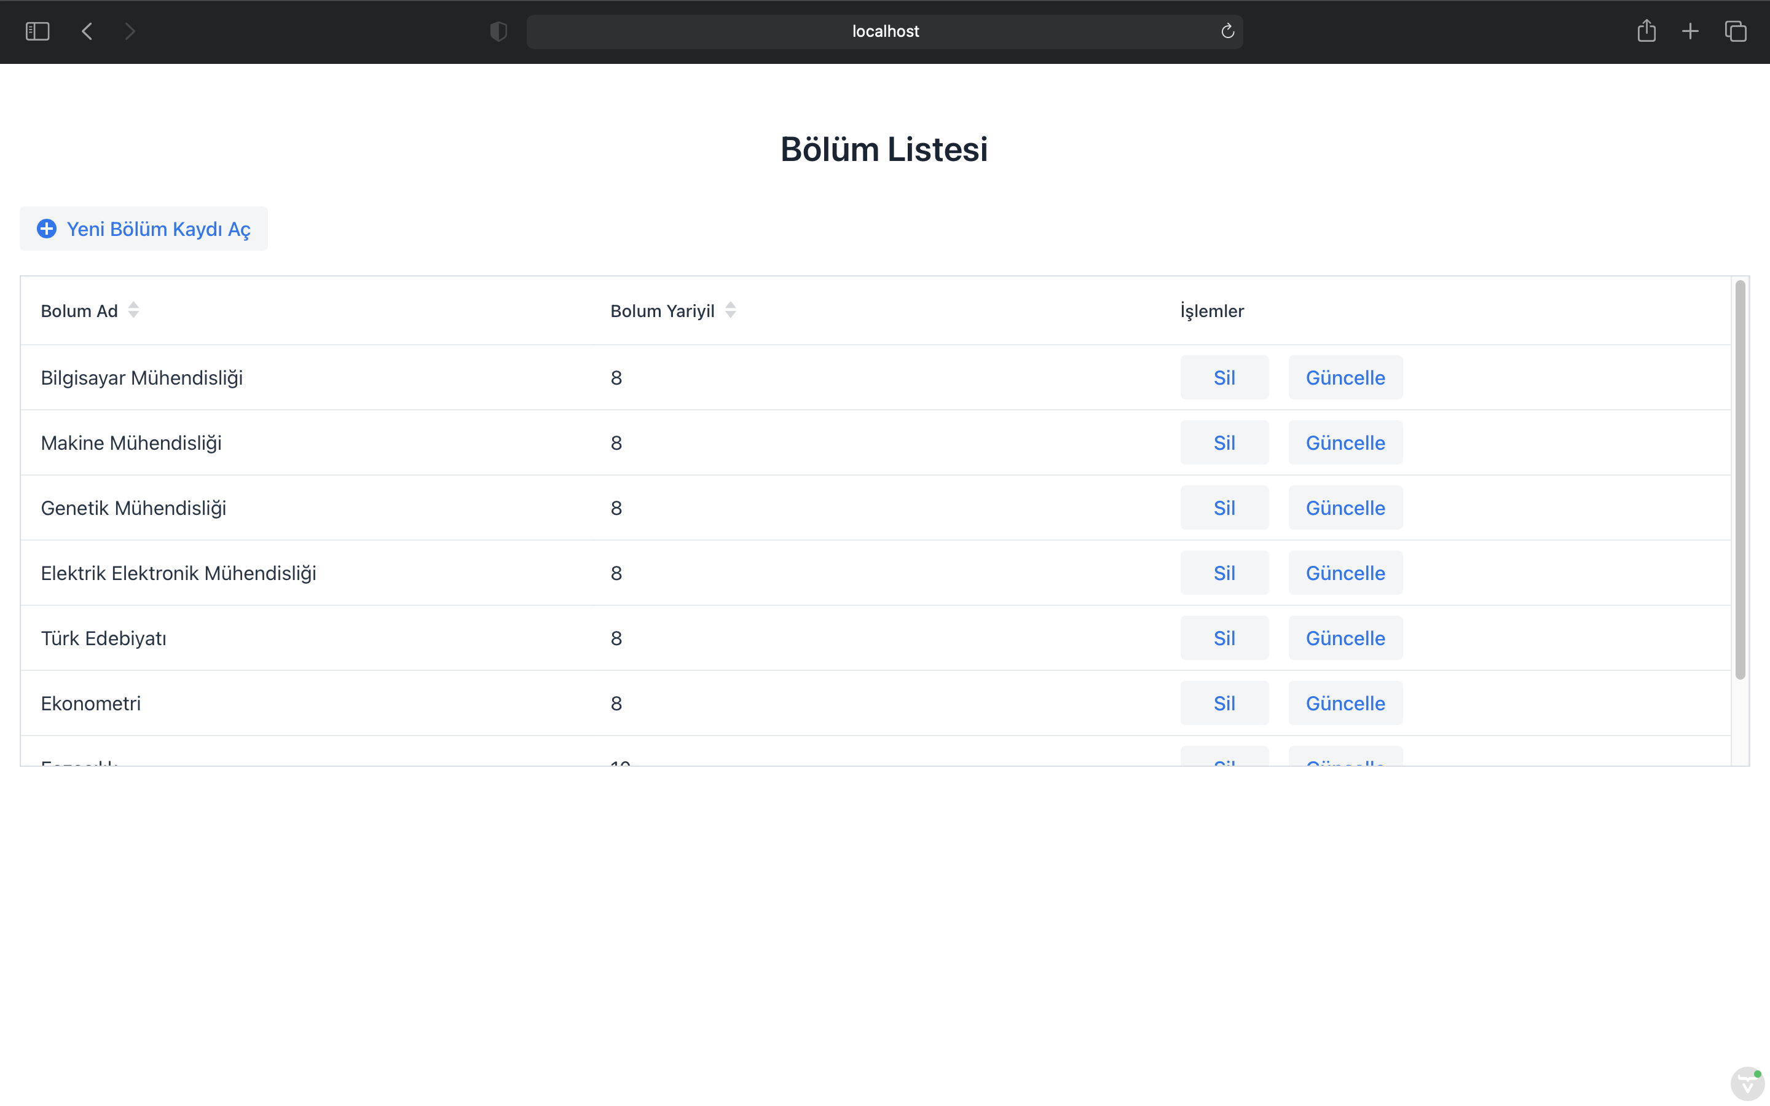The width and height of the screenshot is (1770, 1106).
Task: Delete Genetik Mühendisliği with Sil
Action: click(x=1224, y=508)
